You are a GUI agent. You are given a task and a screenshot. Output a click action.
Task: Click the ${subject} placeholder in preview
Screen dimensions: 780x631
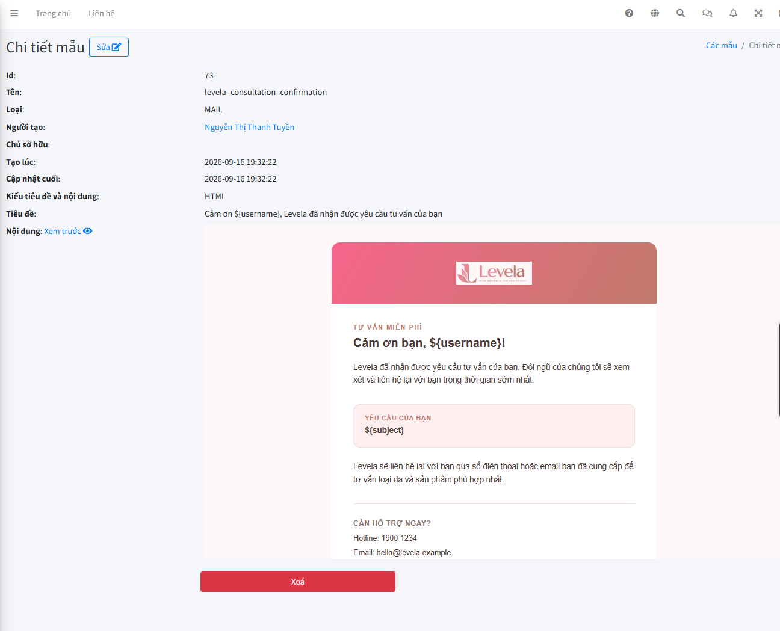tap(385, 430)
